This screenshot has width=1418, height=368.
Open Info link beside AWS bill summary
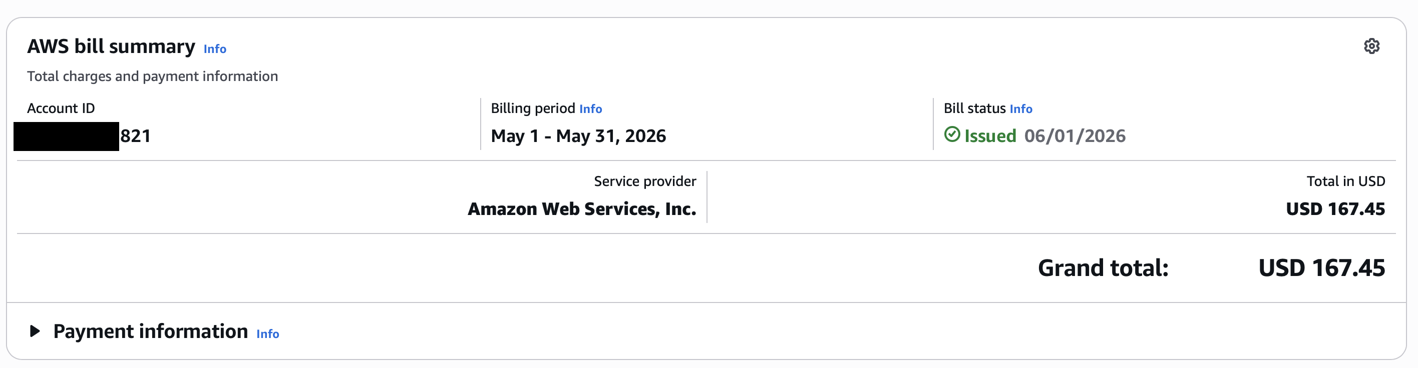215,49
